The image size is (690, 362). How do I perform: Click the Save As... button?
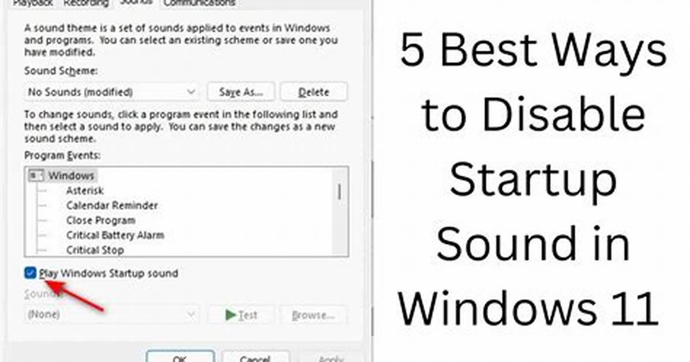pos(241,92)
